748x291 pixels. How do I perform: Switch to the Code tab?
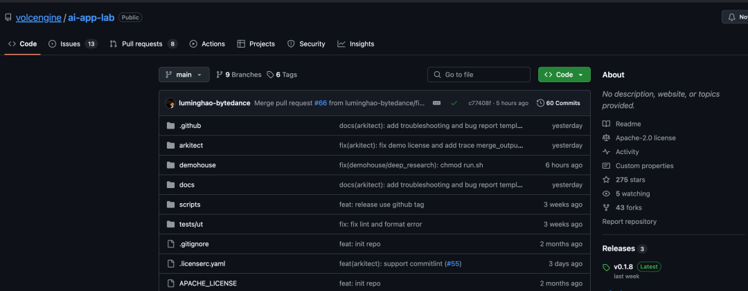(x=22, y=44)
